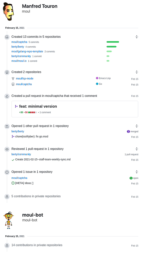142x260 pixels.
Task: Click the commits push icon in timeline
Action: click(7, 37)
